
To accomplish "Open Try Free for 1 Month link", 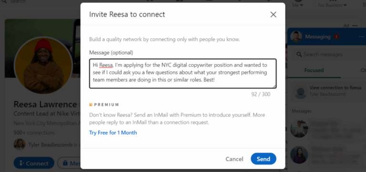I will coord(113,133).
